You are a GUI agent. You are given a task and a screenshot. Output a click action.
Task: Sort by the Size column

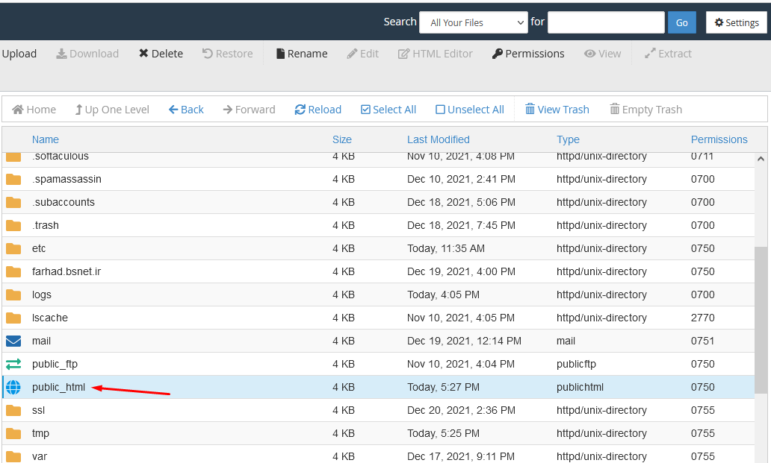pyautogui.click(x=341, y=139)
